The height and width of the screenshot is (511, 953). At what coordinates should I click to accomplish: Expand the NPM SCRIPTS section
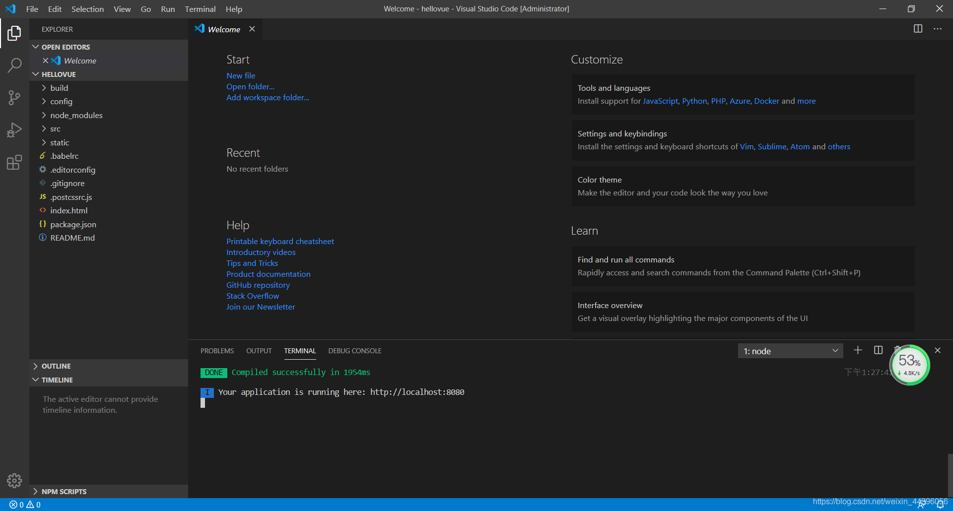click(64, 492)
